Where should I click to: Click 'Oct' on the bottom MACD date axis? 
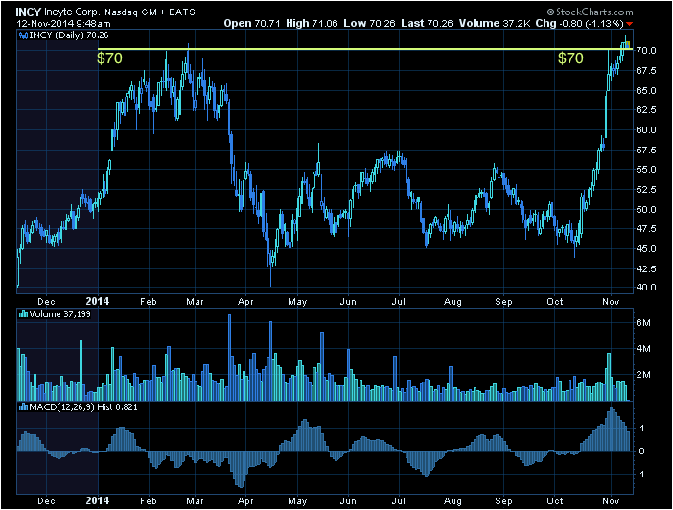tap(554, 501)
